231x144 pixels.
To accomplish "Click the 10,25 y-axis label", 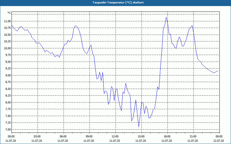I will (x=8, y=41).
